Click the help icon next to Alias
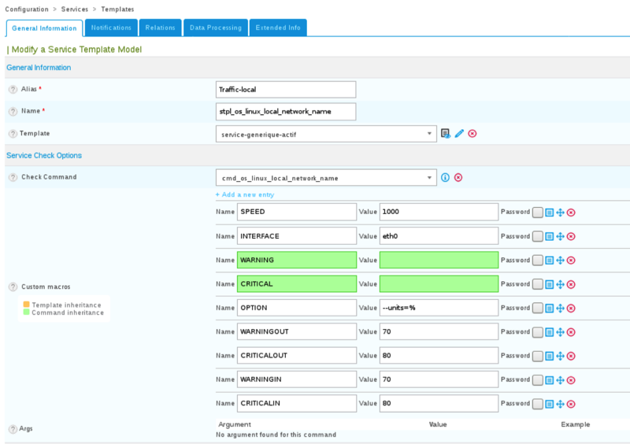630x444 pixels. click(x=13, y=90)
